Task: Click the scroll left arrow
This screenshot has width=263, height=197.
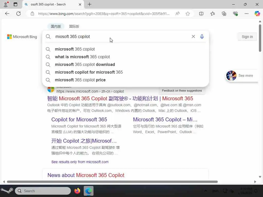Action: [4, 182]
